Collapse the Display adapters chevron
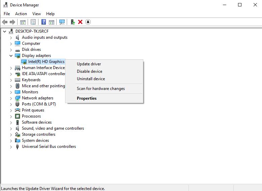262x191 pixels. [11, 56]
